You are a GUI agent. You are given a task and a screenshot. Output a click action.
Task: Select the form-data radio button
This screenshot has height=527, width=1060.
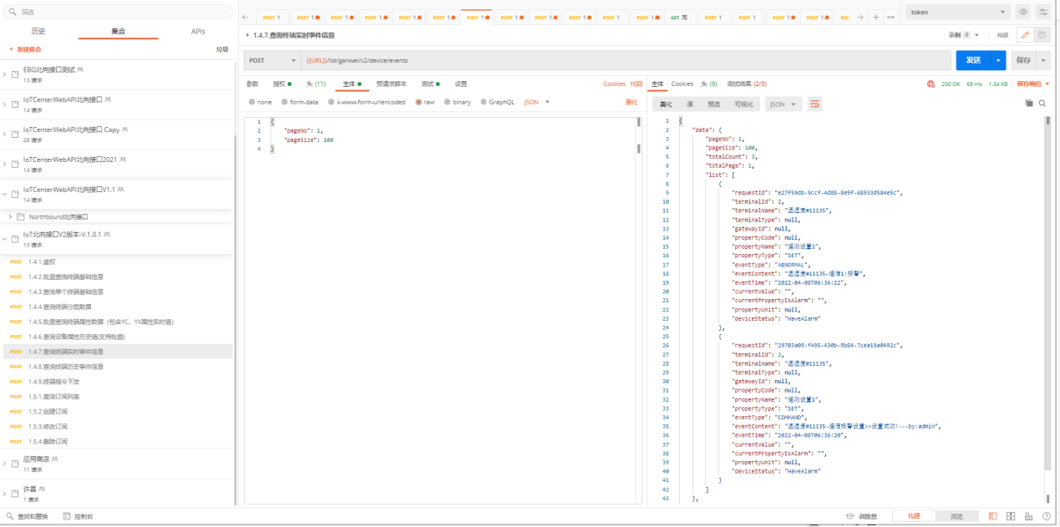pos(284,102)
